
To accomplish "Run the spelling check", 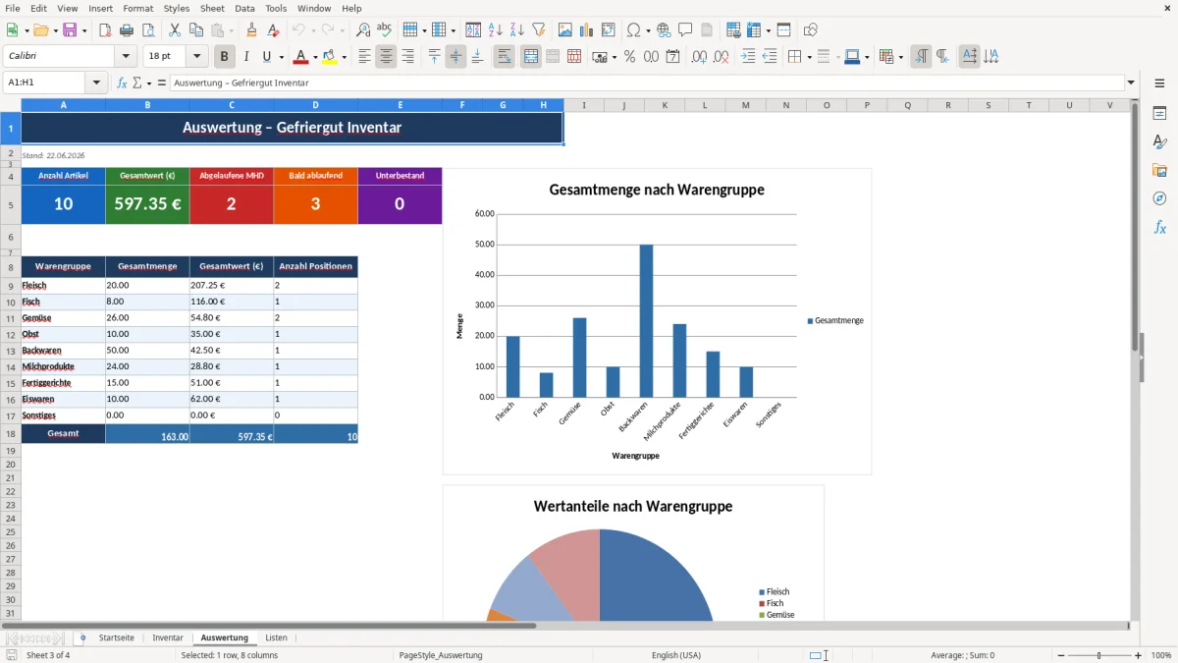I will tap(385, 30).
